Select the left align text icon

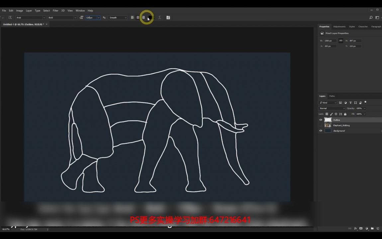point(132,17)
